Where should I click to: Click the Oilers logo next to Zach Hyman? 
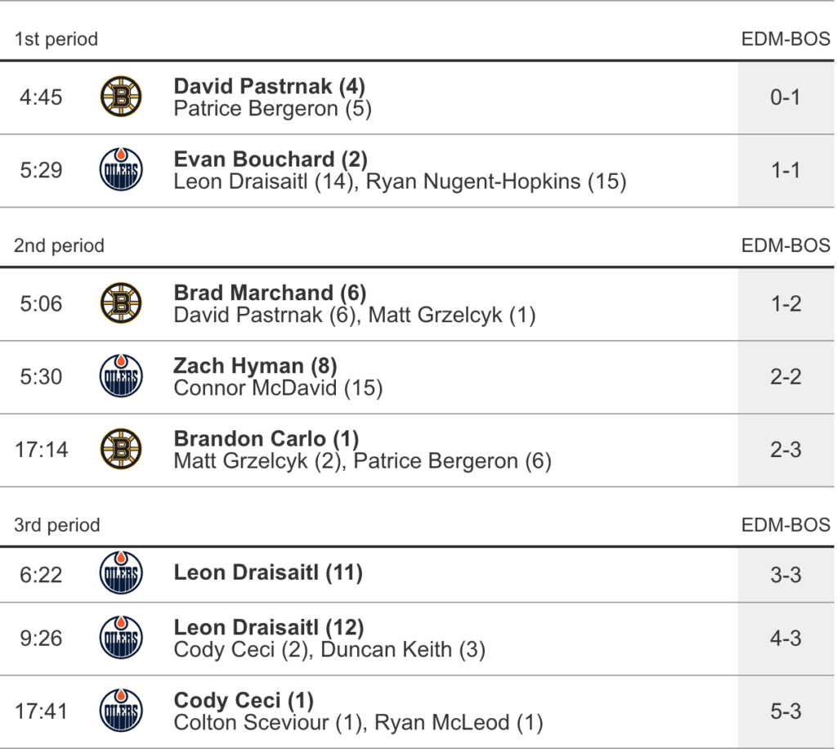(120, 377)
